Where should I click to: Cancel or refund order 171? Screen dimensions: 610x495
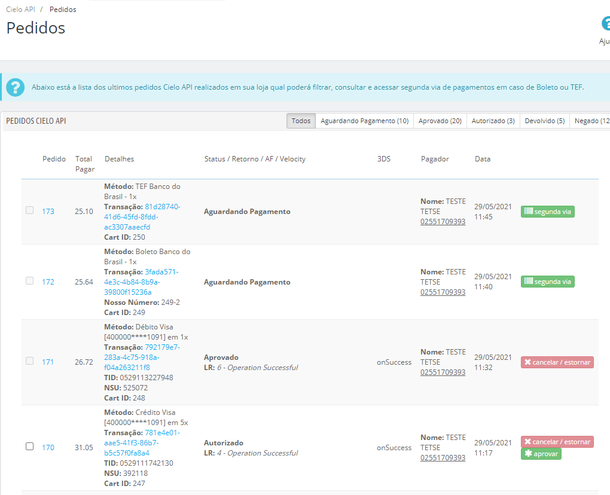tap(557, 362)
